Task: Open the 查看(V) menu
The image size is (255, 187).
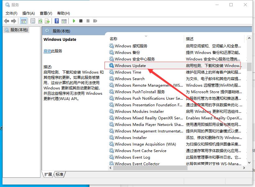Action: pyautogui.click(x=46, y=13)
